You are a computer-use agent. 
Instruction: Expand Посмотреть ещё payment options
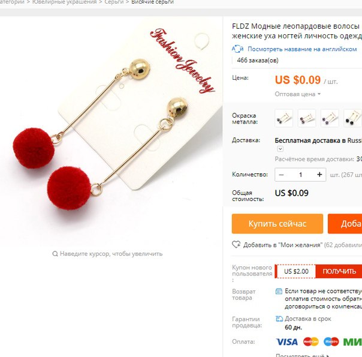click(x=303, y=355)
